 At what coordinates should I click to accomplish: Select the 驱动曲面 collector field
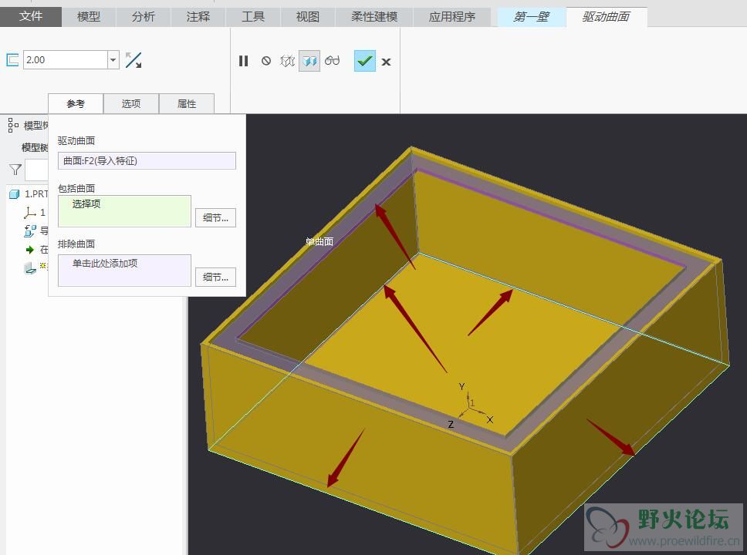147,161
